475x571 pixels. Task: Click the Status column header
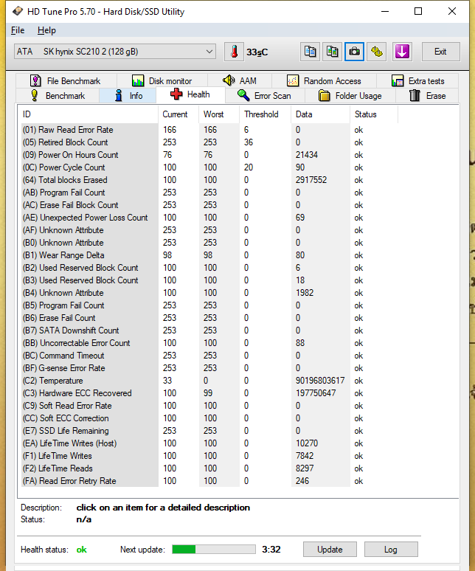(374, 114)
